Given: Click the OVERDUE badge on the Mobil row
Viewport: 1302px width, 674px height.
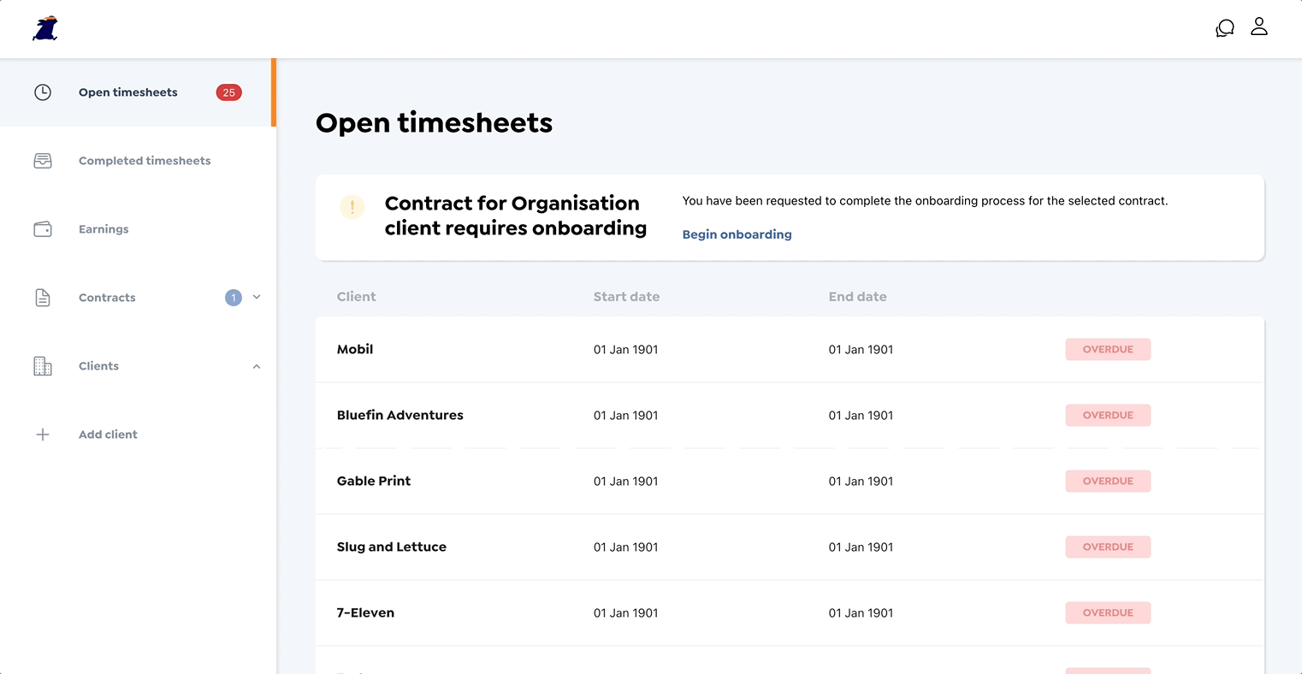Looking at the screenshot, I should click(x=1108, y=349).
